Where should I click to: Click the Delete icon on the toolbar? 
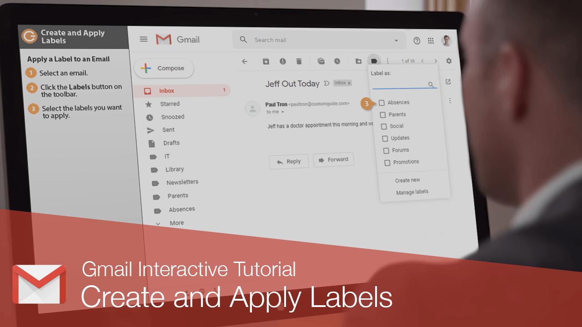[x=299, y=61]
